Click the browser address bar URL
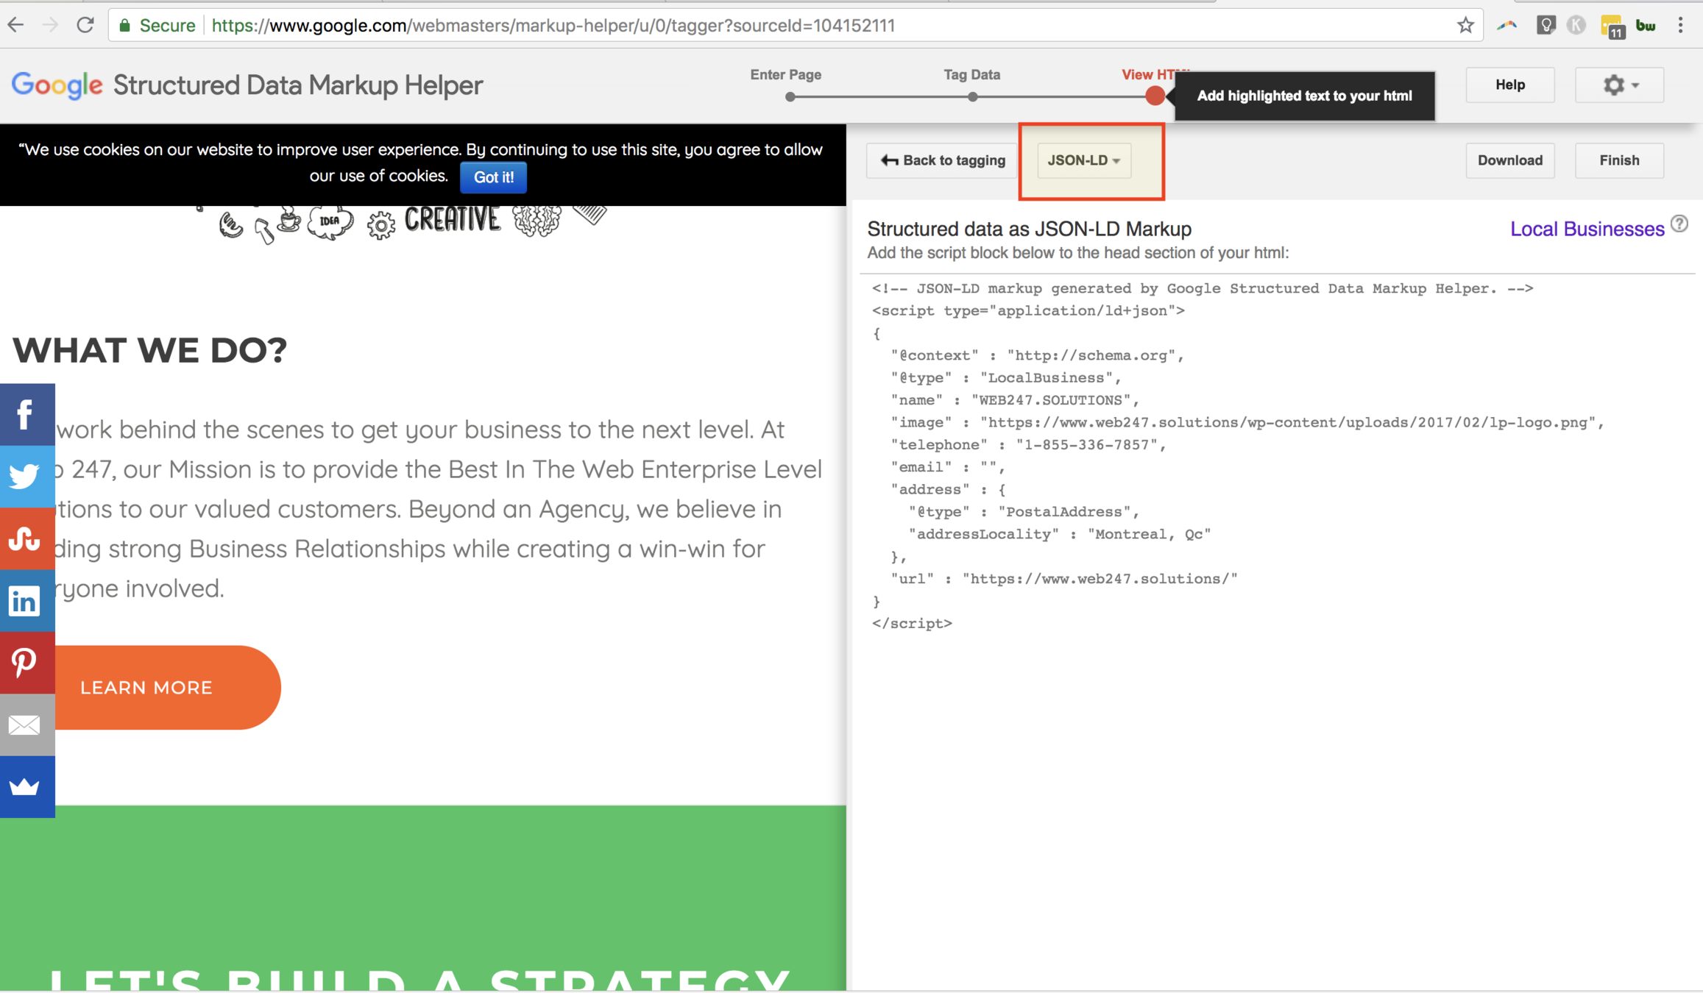Viewport: 1703px width, 993px height. (552, 26)
